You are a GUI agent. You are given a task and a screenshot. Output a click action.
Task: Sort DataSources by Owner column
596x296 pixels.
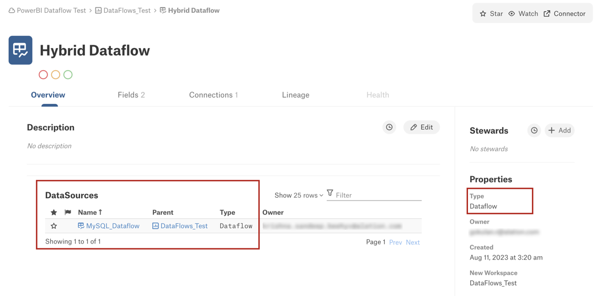(273, 212)
